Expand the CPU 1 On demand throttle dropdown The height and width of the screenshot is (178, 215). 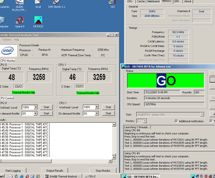[x=97, y=113]
